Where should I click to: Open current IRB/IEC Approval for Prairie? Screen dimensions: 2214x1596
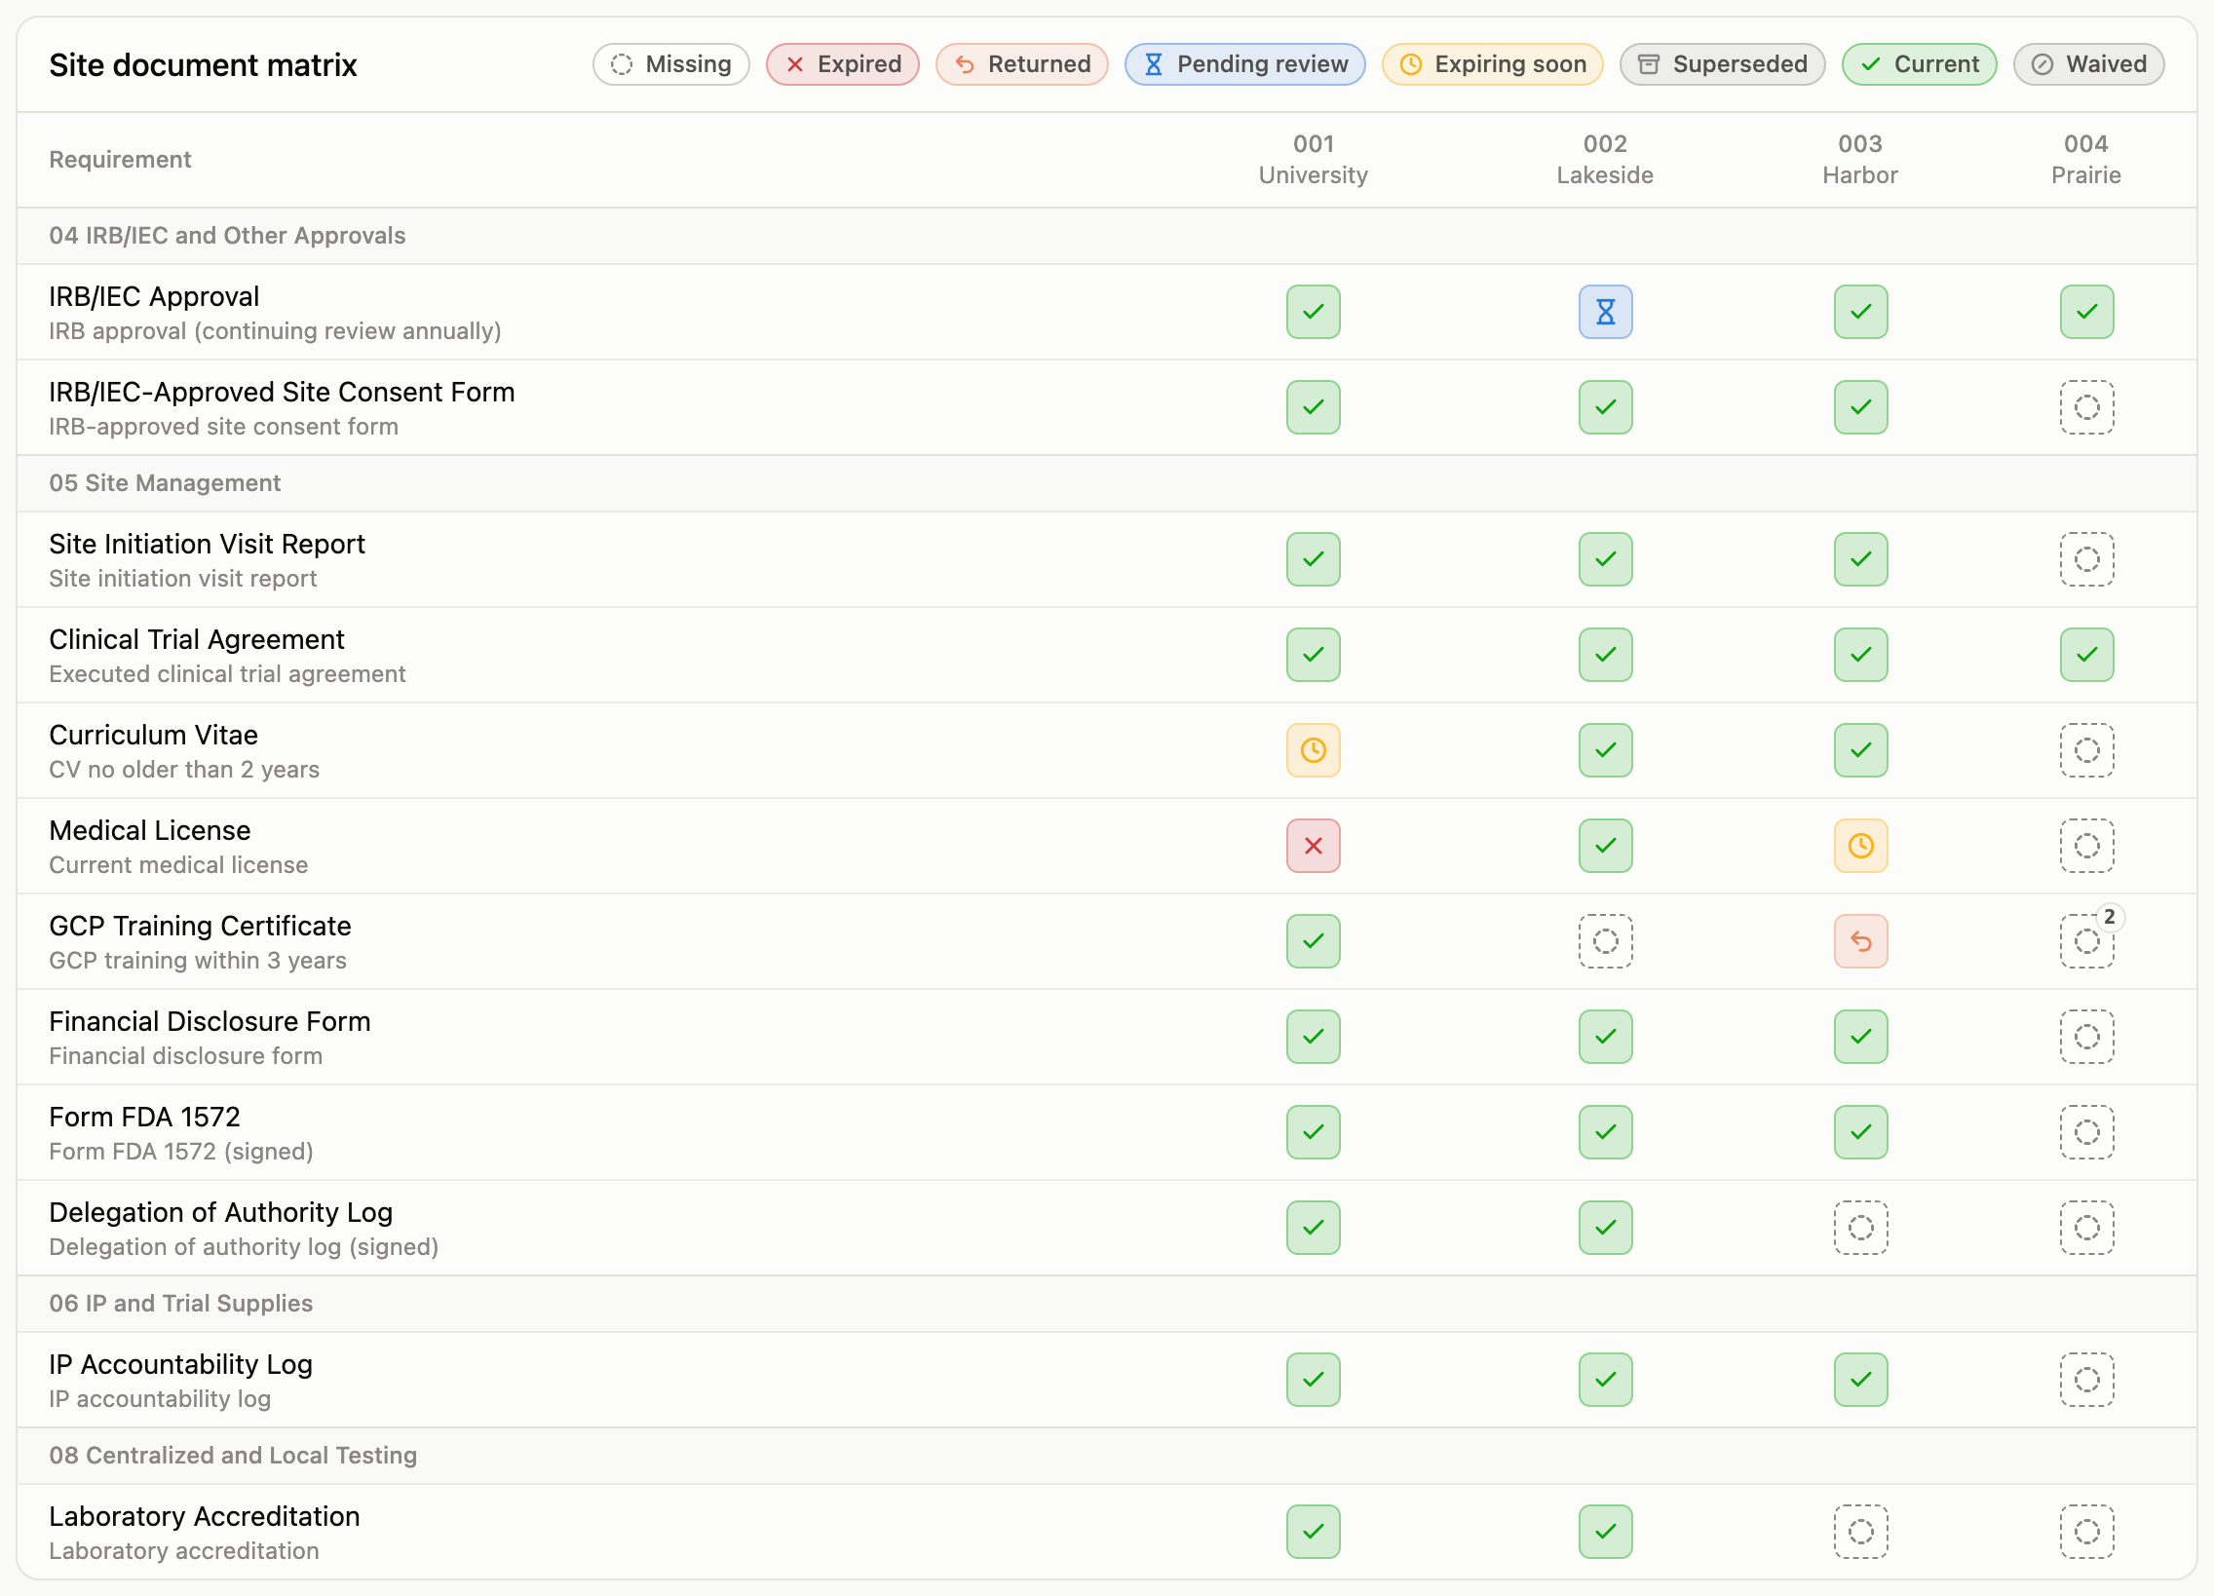2086,312
